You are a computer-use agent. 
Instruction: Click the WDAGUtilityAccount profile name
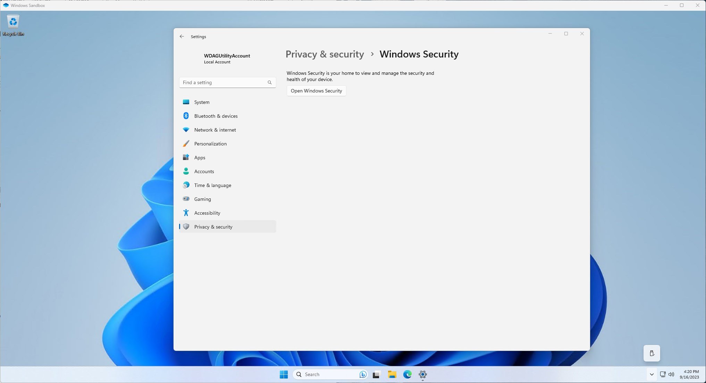(x=227, y=56)
